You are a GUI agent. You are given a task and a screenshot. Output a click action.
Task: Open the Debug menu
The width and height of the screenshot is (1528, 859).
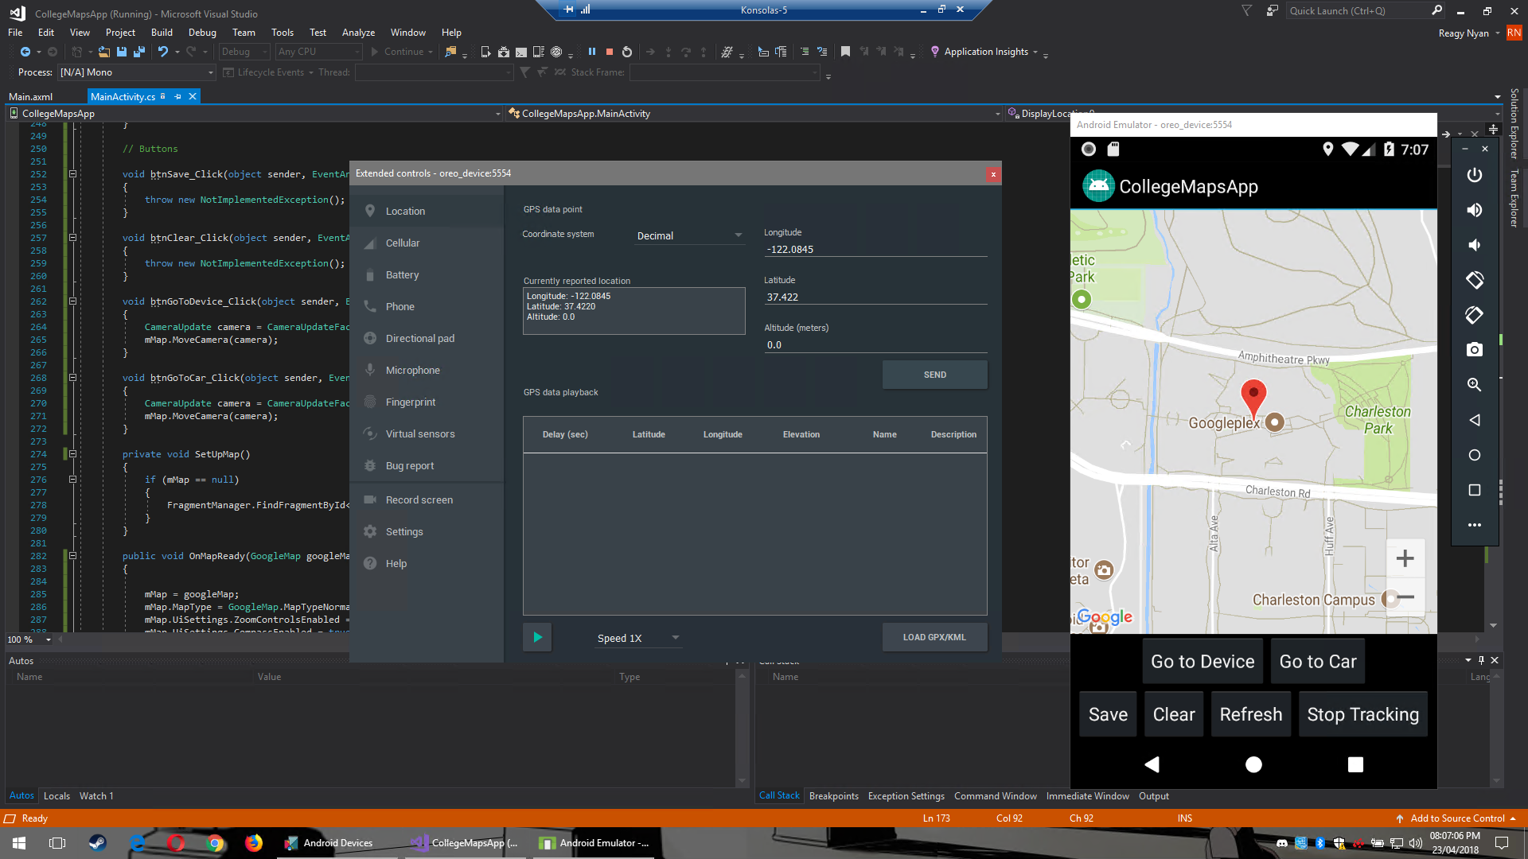tap(202, 33)
